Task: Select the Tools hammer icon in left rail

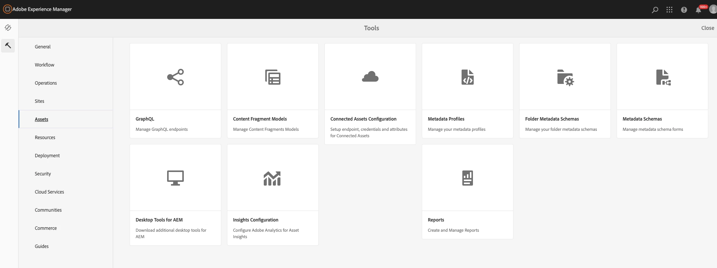Action: click(8, 46)
